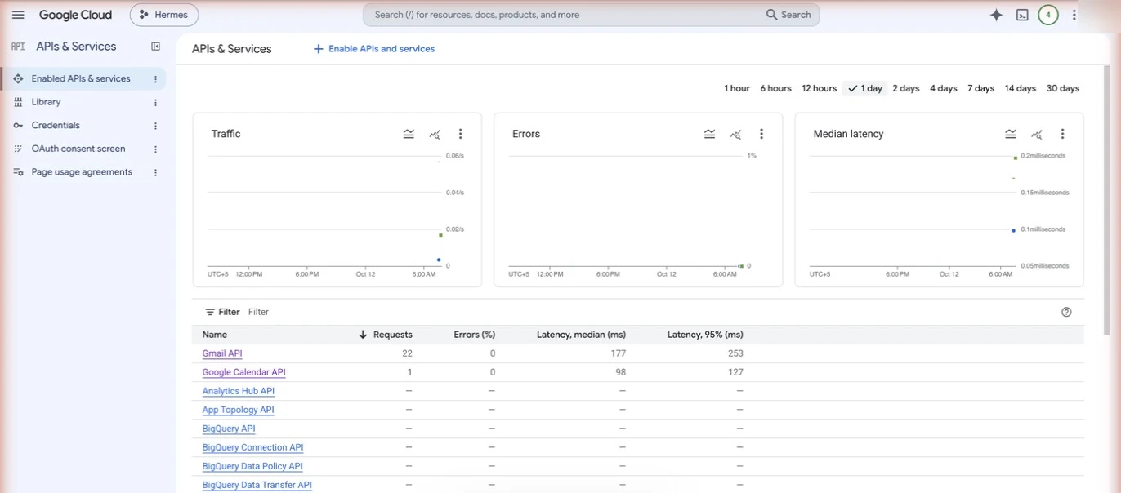Click the Search button in top bar
Viewport: 1121px width, 493px height.
(x=789, y=15)
